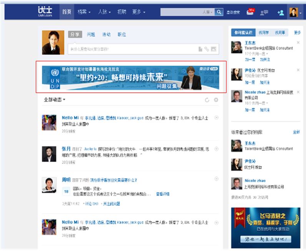This screenshot has height=251, width=306.
Task: Open the options arrow on 张月's post
Action: click(216, 148)
